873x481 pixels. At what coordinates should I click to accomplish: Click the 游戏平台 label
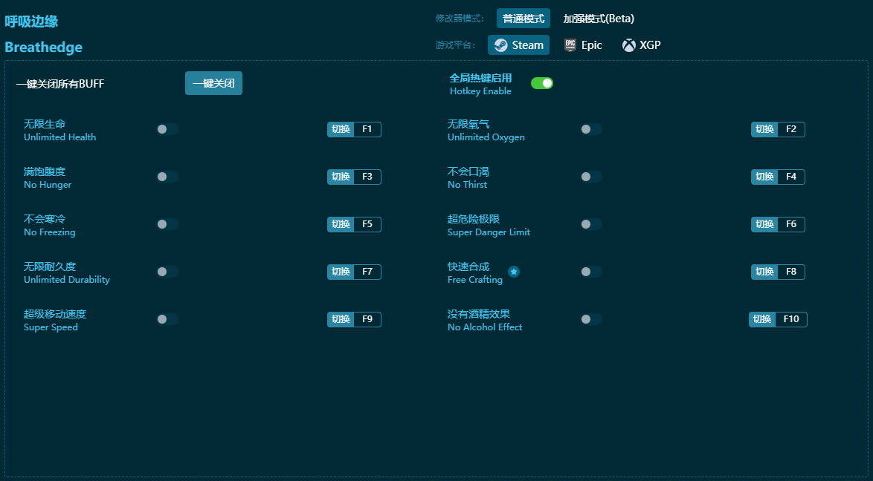pos(455,45)
